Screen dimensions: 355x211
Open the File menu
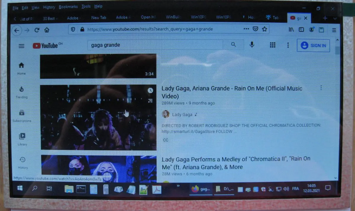tap(15, 8)
